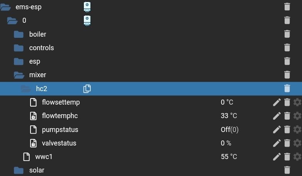Screen dimensions: 302x176
Task: Delete the boiler folder
Action: pos(287,34)
